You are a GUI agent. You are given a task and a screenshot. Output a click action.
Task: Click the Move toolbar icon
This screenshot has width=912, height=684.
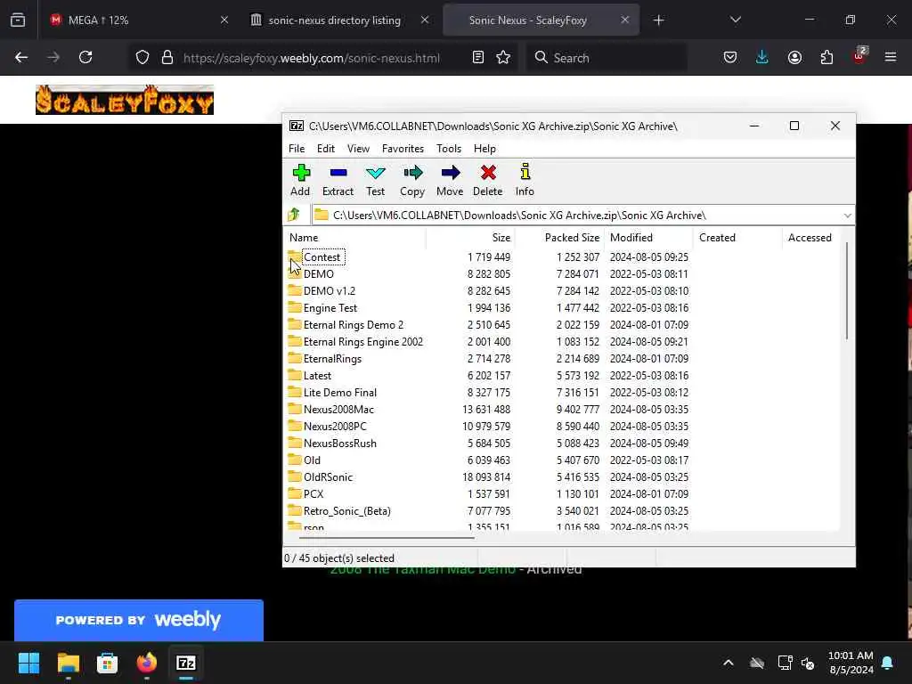[450, 180]
